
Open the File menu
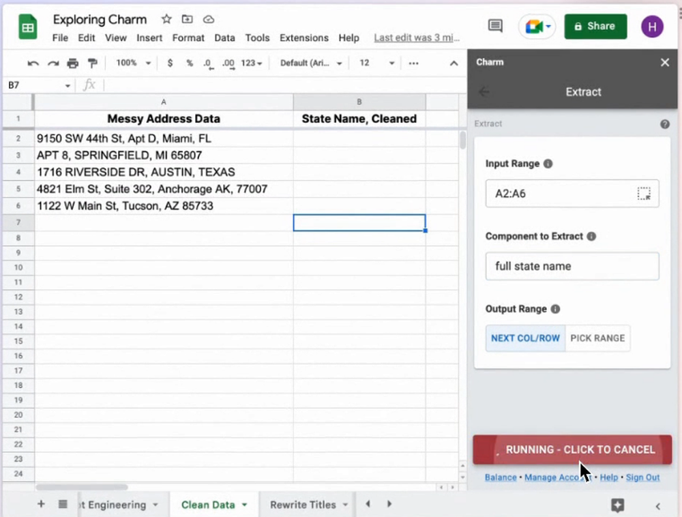pos(60,38)
